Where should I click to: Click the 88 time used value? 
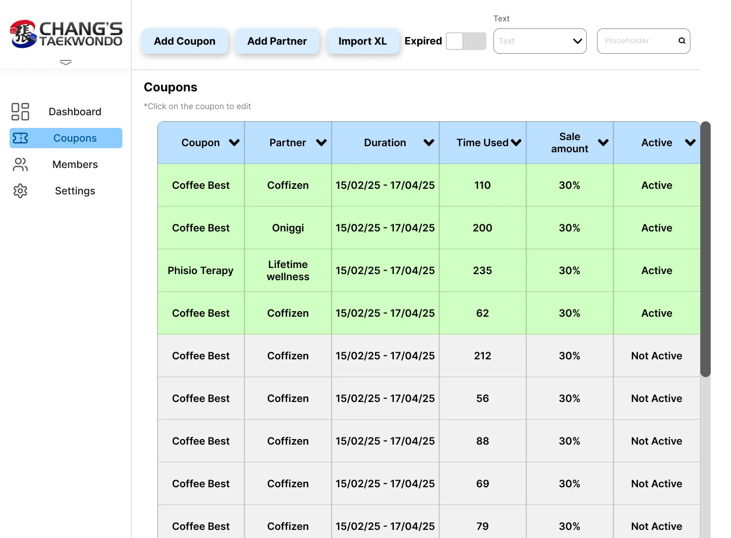coord(483,441)
